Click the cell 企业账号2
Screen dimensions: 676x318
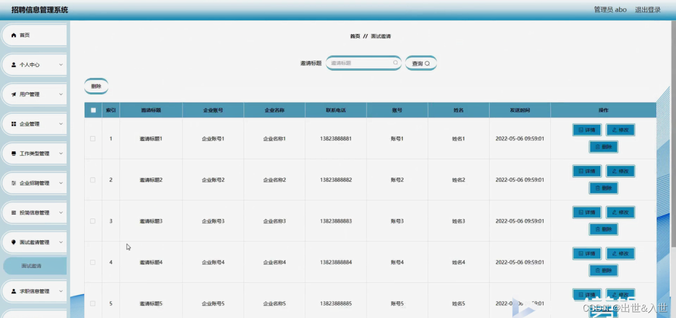213,180
